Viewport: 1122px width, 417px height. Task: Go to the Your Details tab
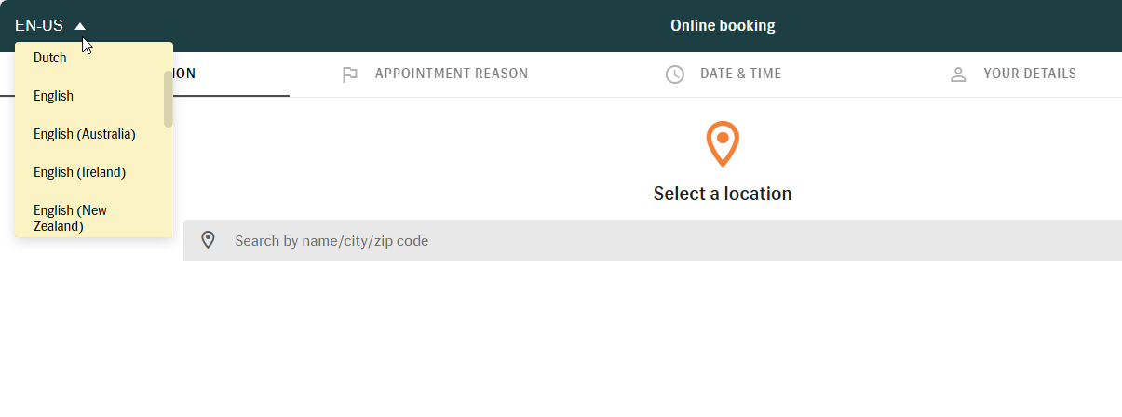[1029, 74]
